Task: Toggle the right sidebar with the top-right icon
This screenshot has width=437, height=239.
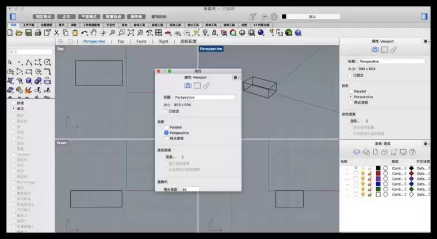Action: coord(424,17)
